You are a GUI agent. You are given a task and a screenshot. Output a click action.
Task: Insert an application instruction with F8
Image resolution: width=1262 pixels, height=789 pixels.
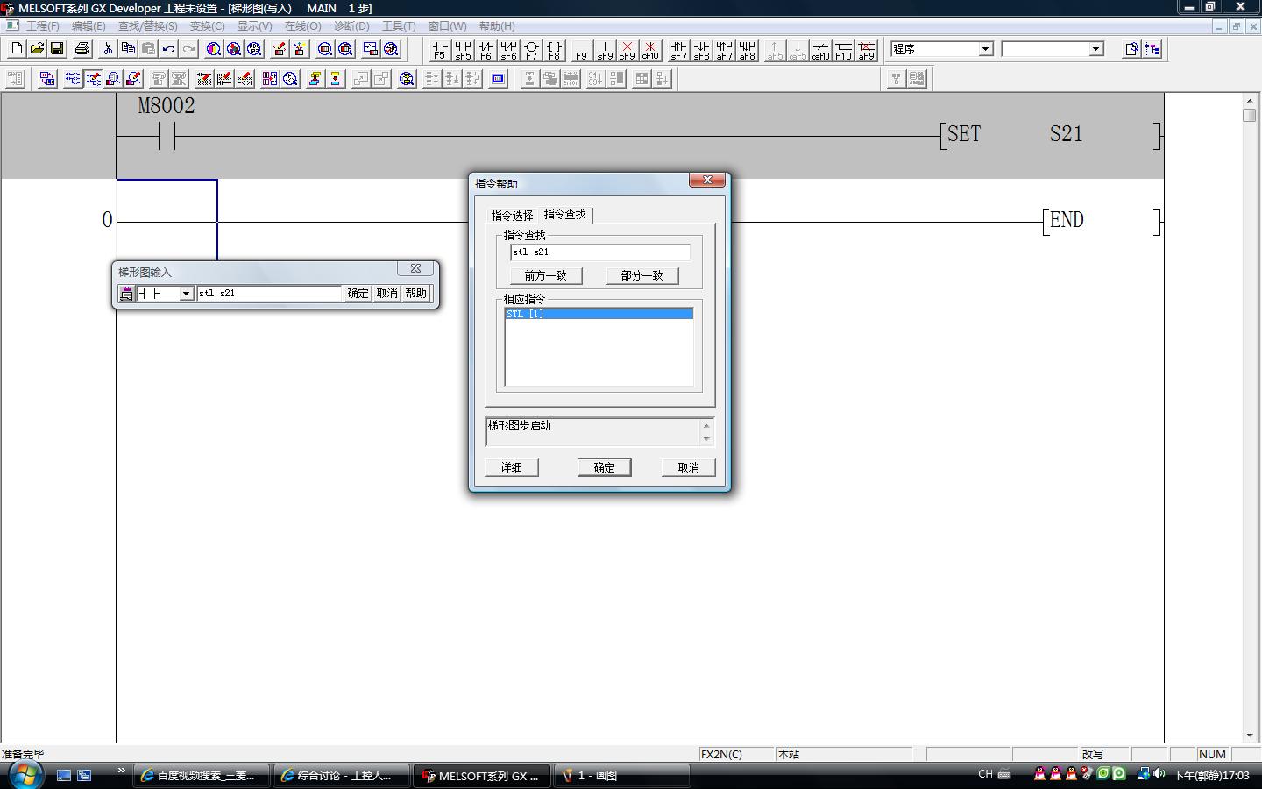point(554,50)
